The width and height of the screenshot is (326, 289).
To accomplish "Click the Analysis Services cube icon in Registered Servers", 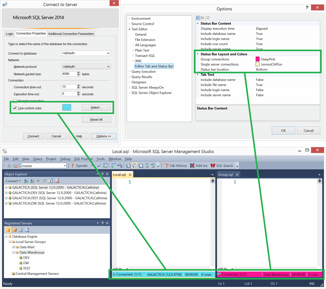I will pos(14,230).
